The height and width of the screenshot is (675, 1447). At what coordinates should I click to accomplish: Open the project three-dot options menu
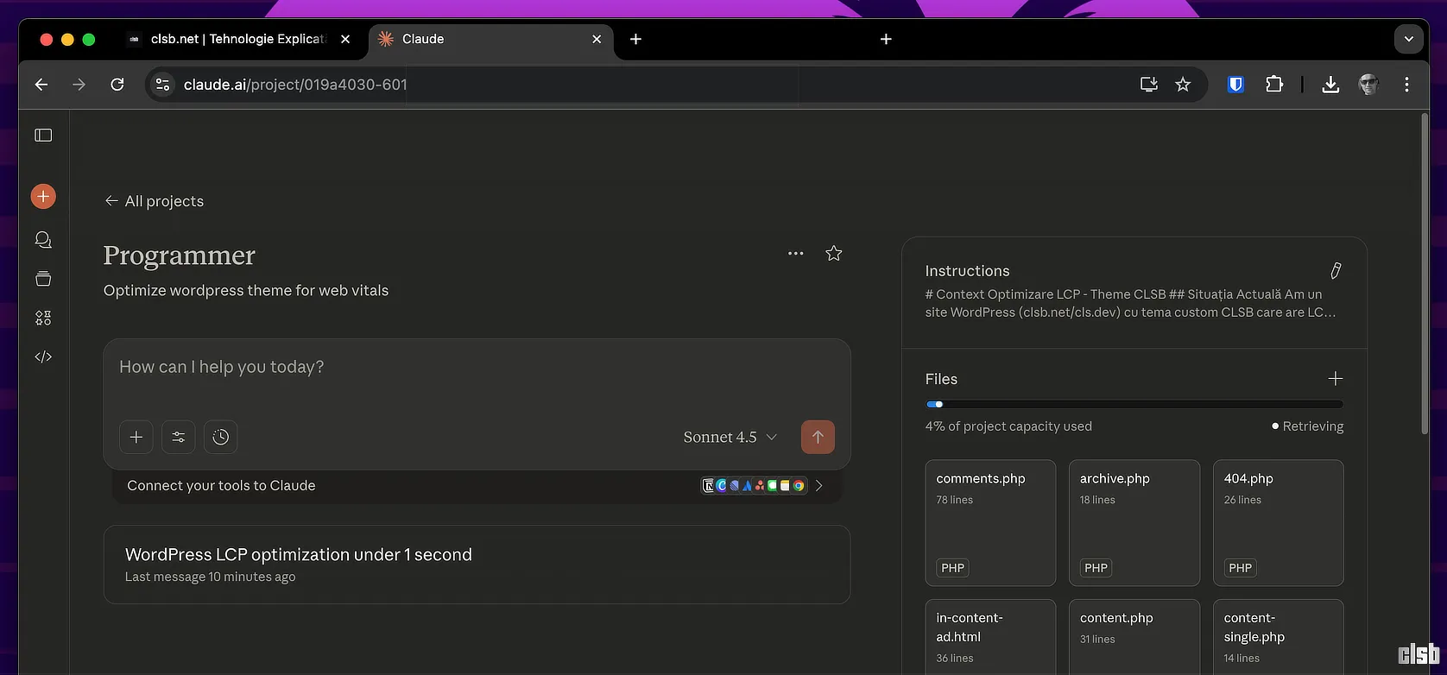click(796, 254)
